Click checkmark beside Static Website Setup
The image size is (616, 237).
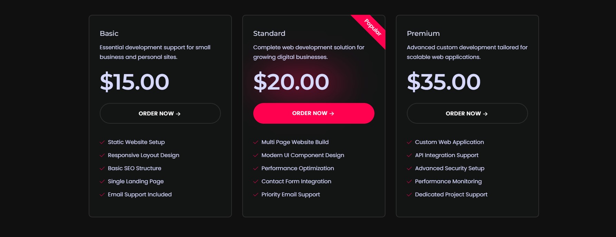102,142
